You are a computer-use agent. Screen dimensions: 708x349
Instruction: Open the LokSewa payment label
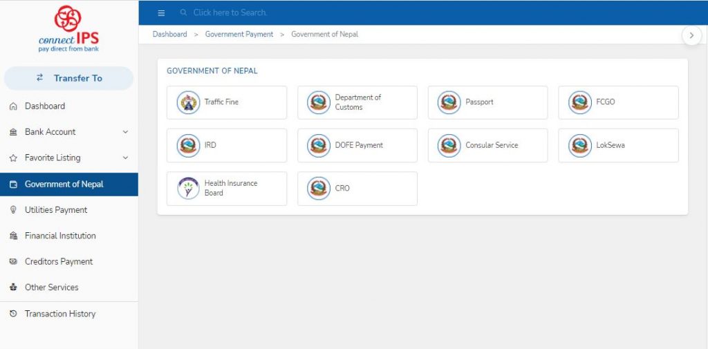pos(611,145)
